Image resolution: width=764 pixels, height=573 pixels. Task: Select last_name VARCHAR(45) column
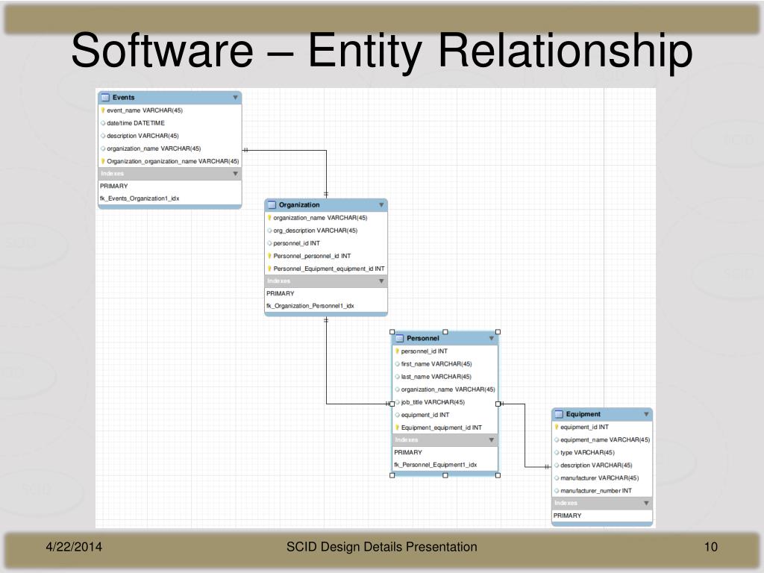tap(436, 377)
